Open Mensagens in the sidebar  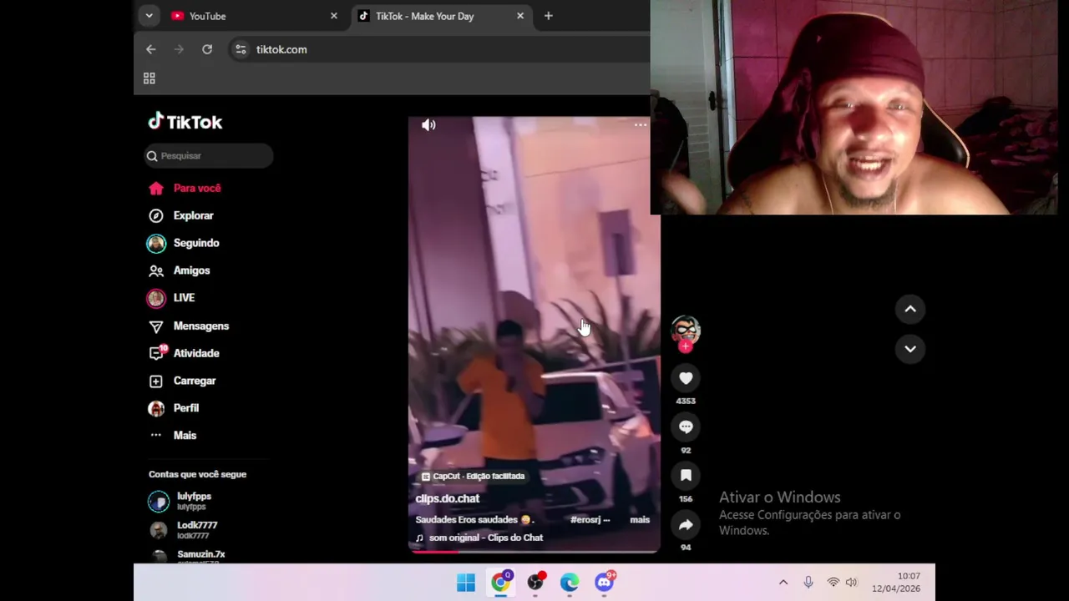(x=189, y=326)
